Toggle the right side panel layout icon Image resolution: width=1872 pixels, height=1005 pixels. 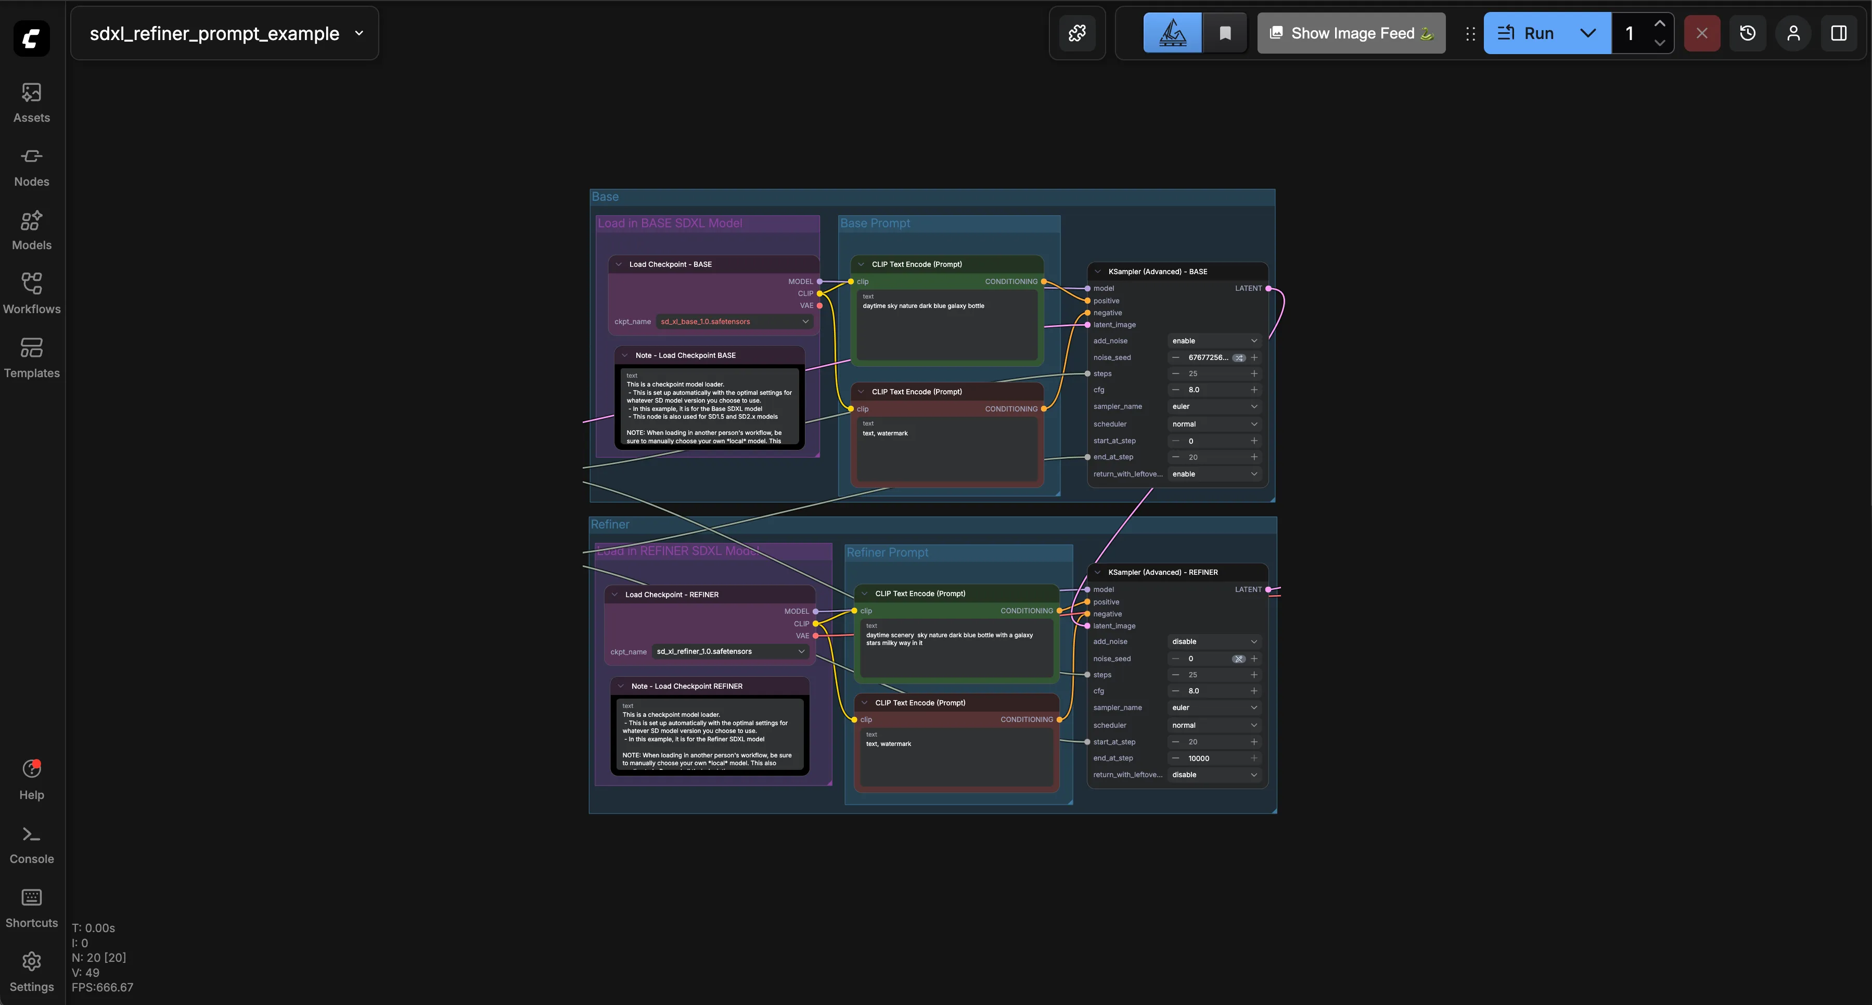(1839, 33)
